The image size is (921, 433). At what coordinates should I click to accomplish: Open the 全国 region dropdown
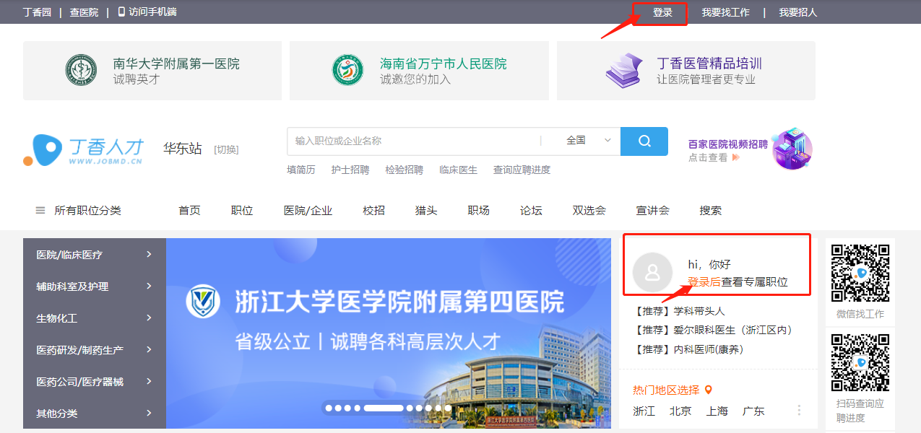tap(589, 141)
